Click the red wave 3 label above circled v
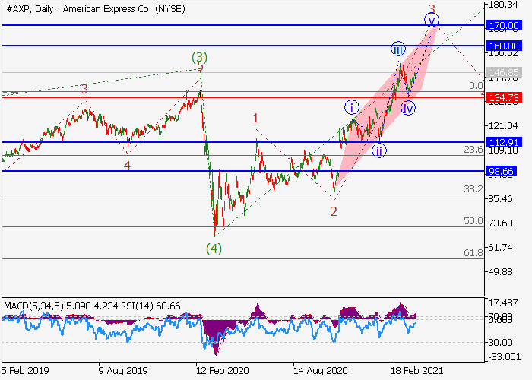The image size is (532, 380). pos(432,8)
